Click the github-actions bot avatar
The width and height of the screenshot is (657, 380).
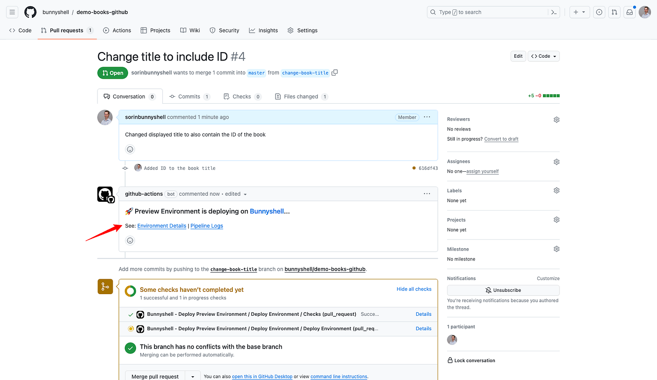pyautogui.click(x=106, y=195)
